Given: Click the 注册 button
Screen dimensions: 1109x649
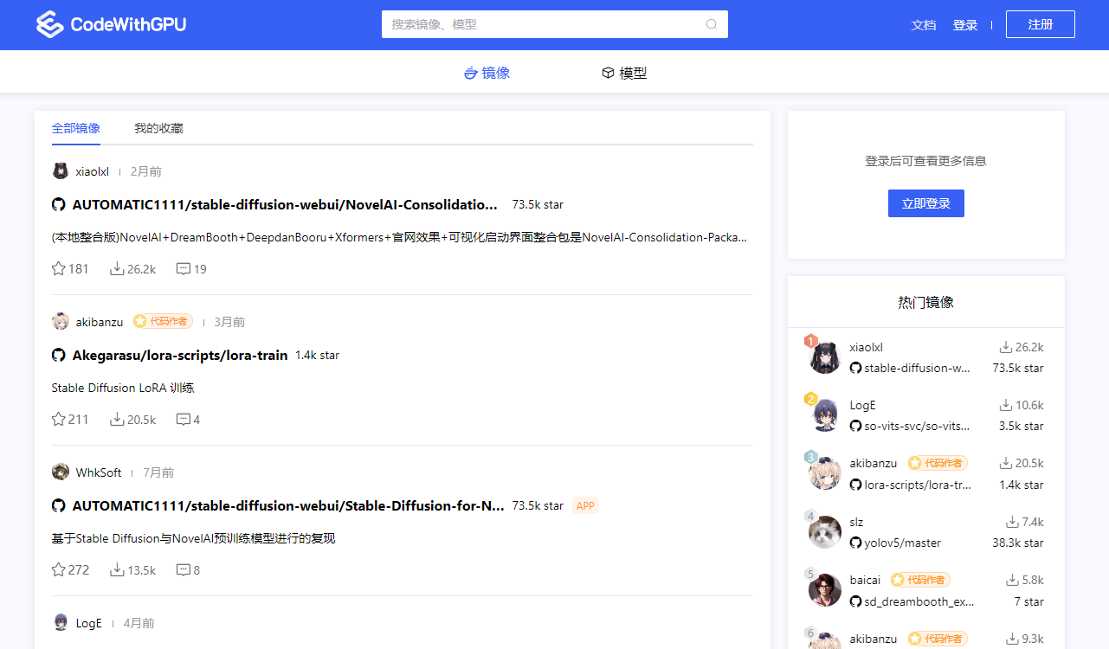Looking at the screenshot, I should (1041, 24).
